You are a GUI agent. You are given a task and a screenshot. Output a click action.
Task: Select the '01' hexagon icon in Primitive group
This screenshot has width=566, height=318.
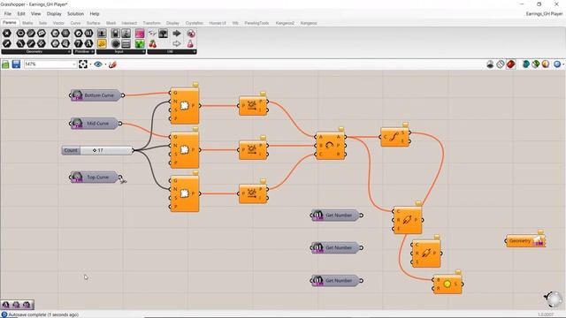[88, 34]
